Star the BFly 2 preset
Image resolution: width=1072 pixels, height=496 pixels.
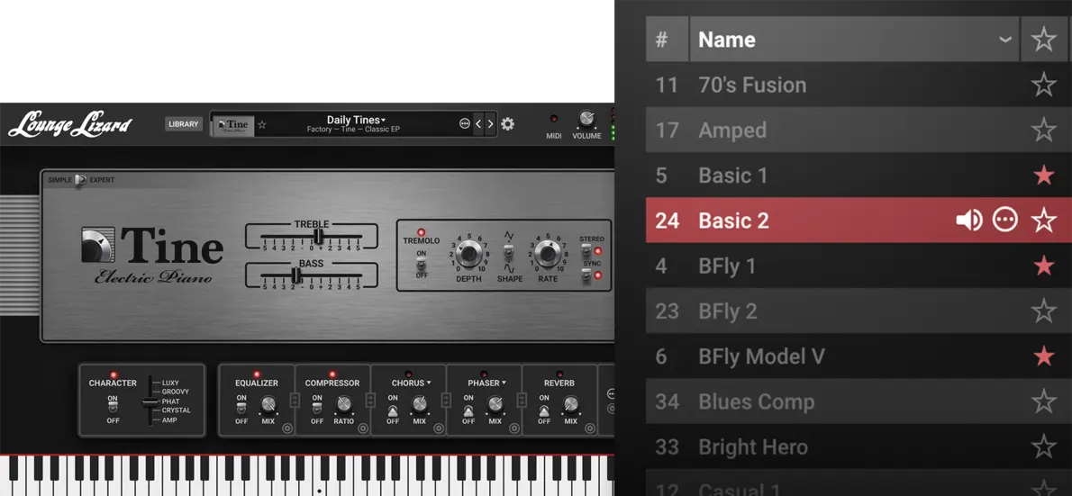point(1043,311)
